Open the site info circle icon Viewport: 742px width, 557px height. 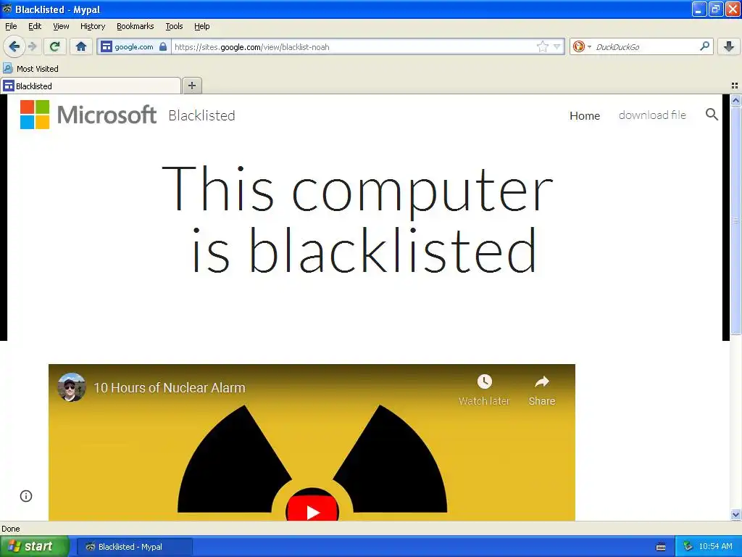(x=26, y=496)
